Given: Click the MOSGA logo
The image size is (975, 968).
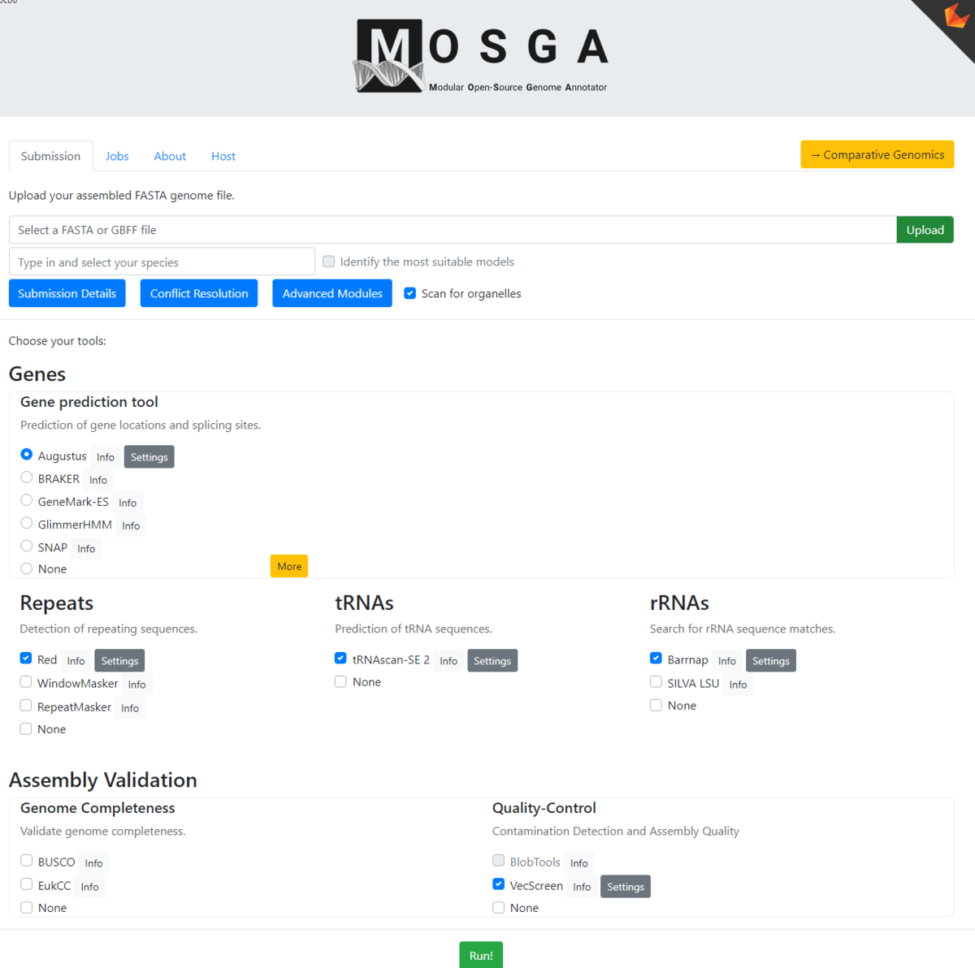Looking at the screenshot, I should [x=481, y=56].
